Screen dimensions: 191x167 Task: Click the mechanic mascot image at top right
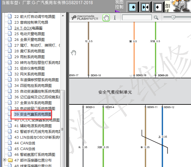181,6
